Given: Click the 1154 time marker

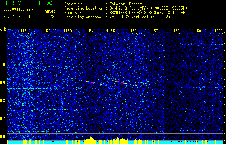Looking at the screenshot, I should click(x=89, y=31).
